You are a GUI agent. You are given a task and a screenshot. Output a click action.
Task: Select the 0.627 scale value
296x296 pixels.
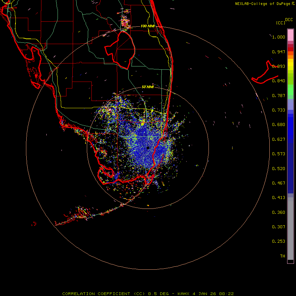coord(279,139)
